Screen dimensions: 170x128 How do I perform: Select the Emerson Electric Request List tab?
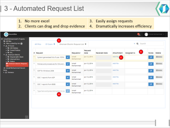(x=72, y=44)
